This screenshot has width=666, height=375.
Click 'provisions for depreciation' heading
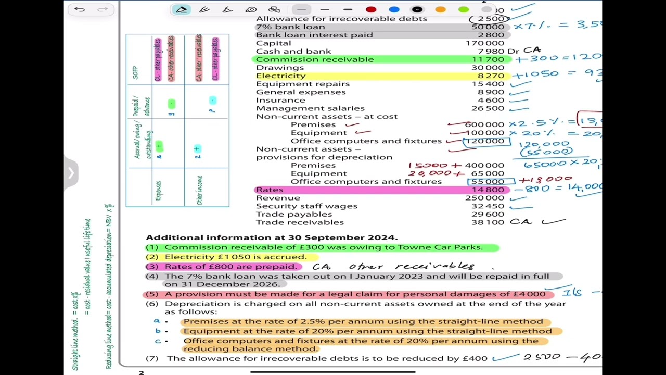click(x=324, y=157)
